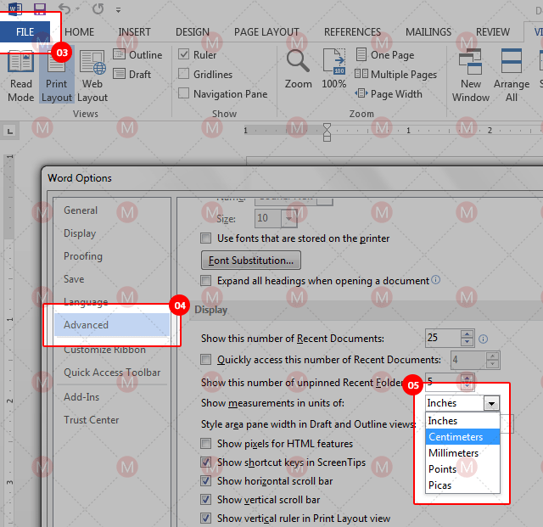543x527 pixels.
Task: Choose Points from the units list
Action: point(462,468)
